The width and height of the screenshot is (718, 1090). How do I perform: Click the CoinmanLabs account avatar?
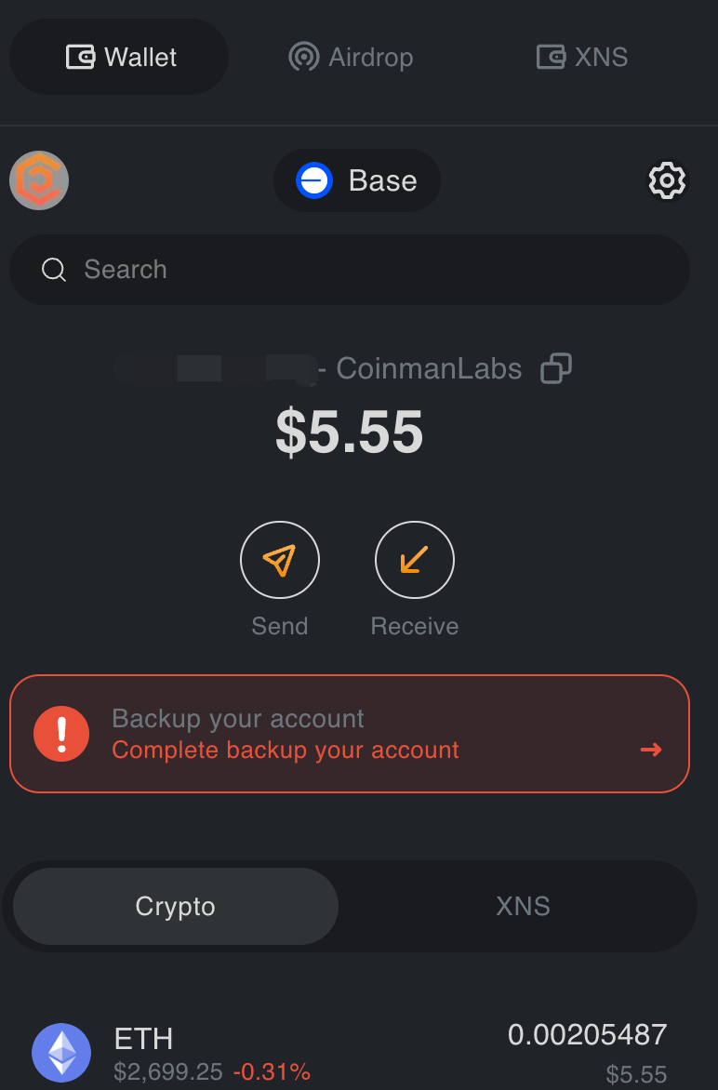tap(38, 180)
